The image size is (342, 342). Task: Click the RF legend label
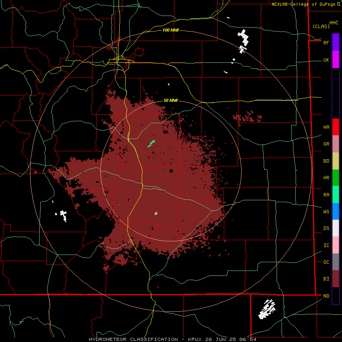(x=326, y=43)
